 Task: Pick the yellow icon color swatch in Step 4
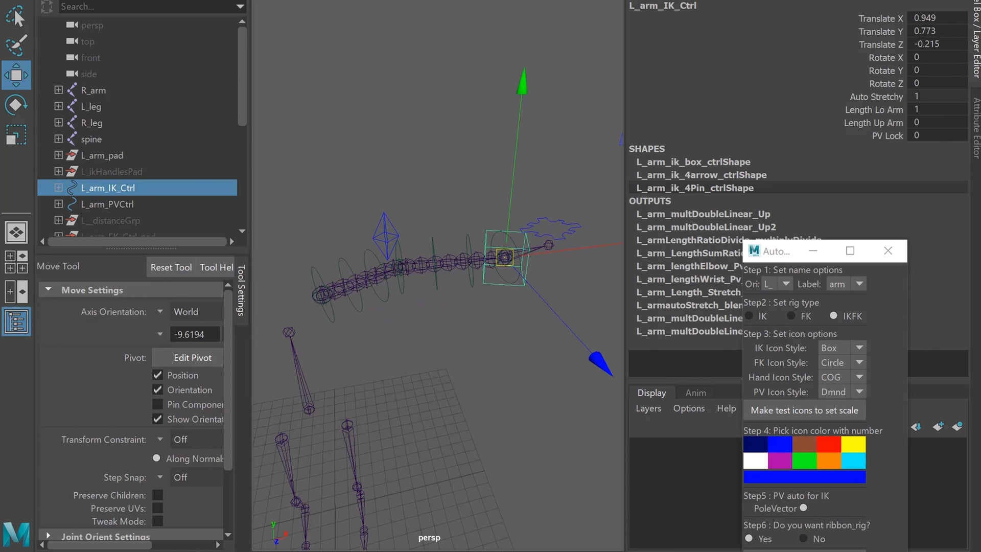(853, 444)
